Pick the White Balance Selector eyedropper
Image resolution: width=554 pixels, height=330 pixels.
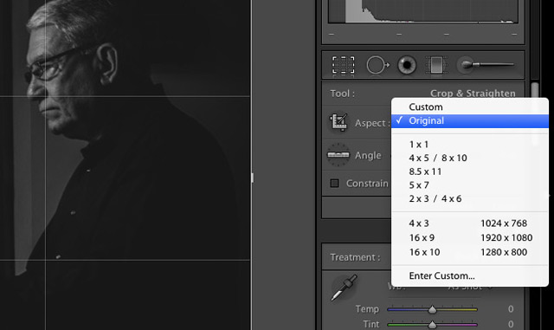[x=344, y=288]
